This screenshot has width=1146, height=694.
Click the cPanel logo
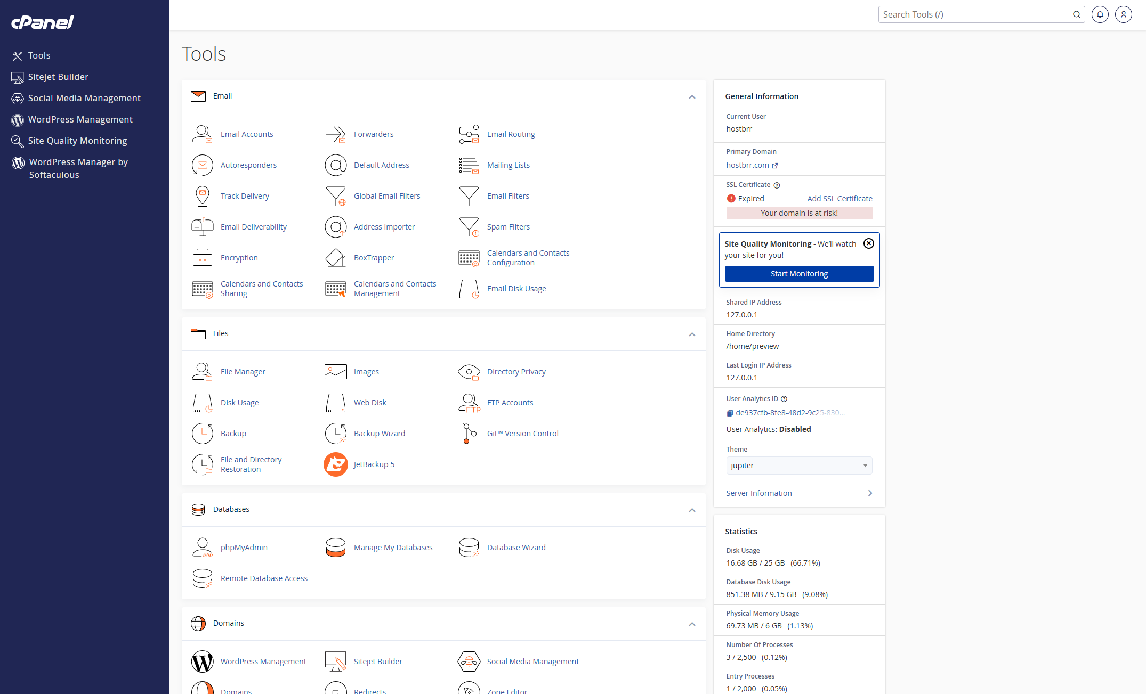(43, 22)
